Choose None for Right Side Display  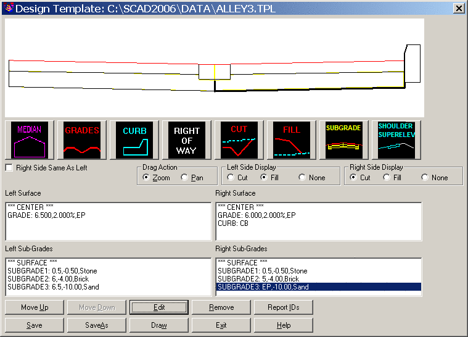[425, 178]
